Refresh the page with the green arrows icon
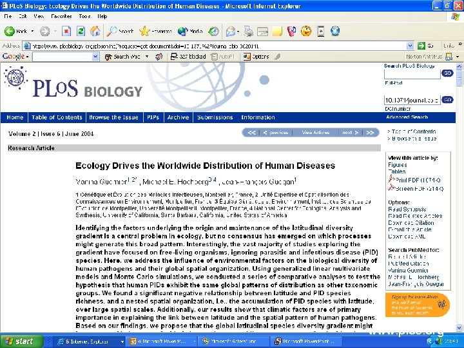464x348 pixels. coord(81,31)
